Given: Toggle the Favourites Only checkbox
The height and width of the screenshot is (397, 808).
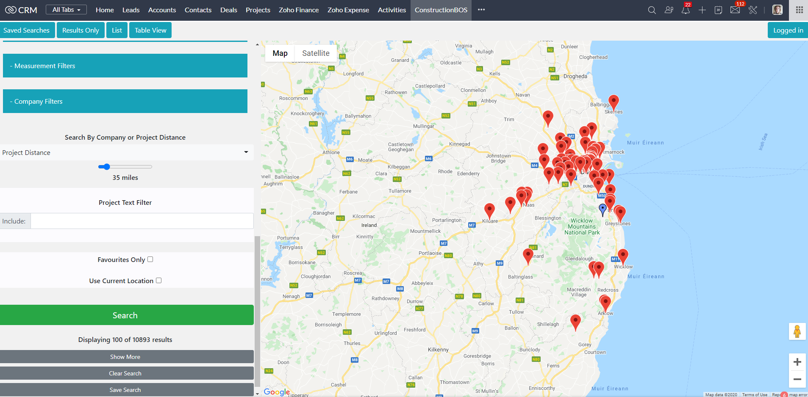Looking at the screenshot, I should [x=150, y=259].
